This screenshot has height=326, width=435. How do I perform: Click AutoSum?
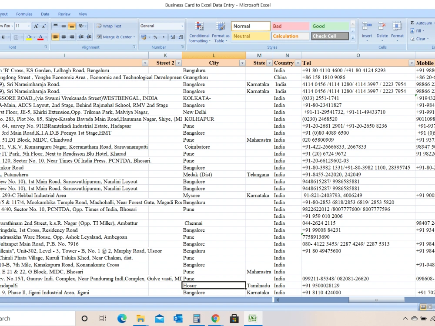421,23
